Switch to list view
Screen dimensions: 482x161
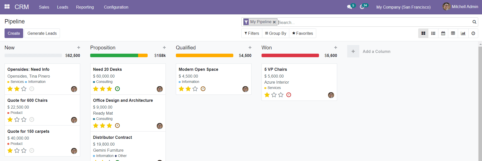coord(433,33)
